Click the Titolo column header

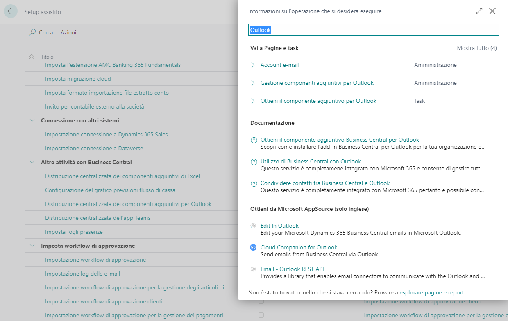47,57
